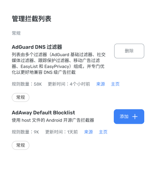Click the AdGuard DNS 过滤器 description paragraph
This screenshot has width=156, height=178.
(x=59, y=63)
